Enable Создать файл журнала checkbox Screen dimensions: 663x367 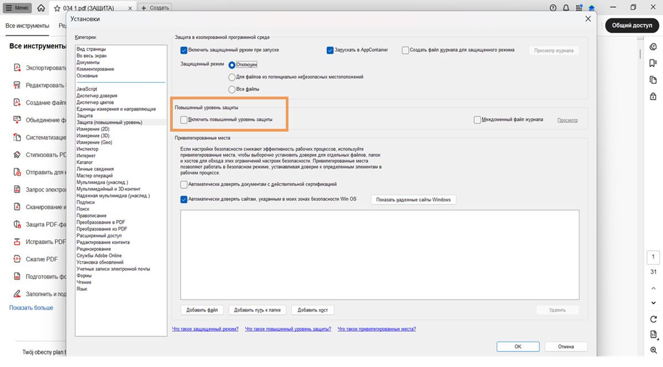(x=405, y=50)
